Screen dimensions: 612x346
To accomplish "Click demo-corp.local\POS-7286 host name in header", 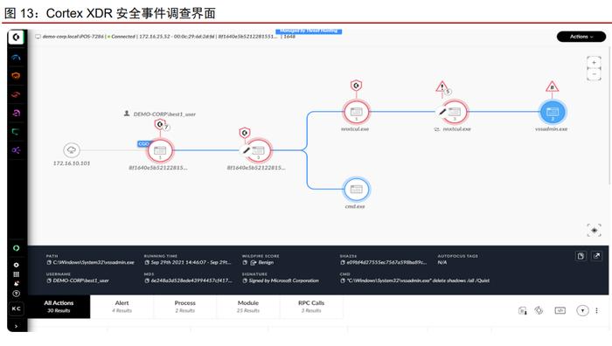I will [73, 37].
